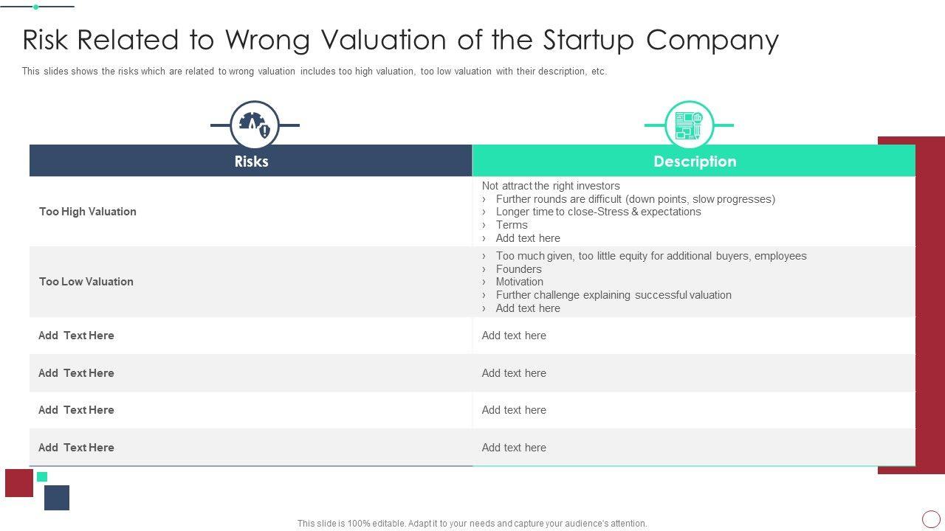The width and height of the screenshot is (945, 531).
Task: Select the Too Low Valuation cell
Action: (86, 282)
